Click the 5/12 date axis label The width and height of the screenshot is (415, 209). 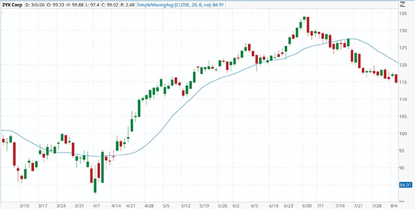[186, 206]
